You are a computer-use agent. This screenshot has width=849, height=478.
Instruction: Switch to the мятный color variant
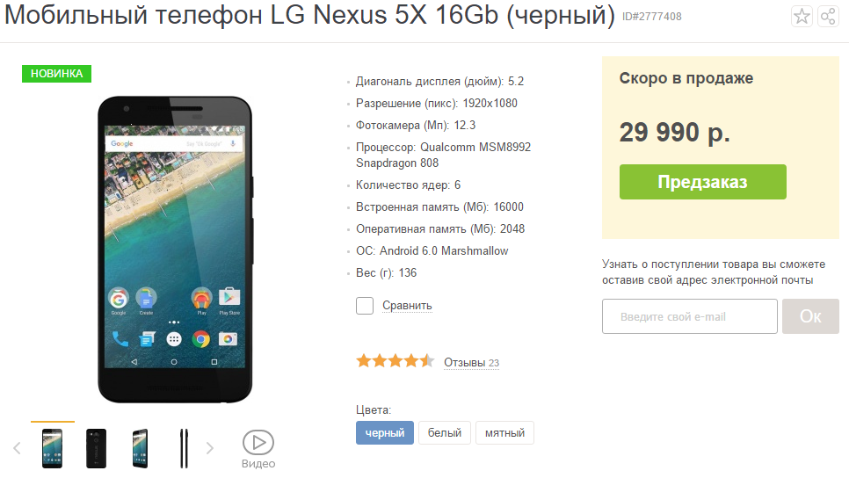click(504, 432)
